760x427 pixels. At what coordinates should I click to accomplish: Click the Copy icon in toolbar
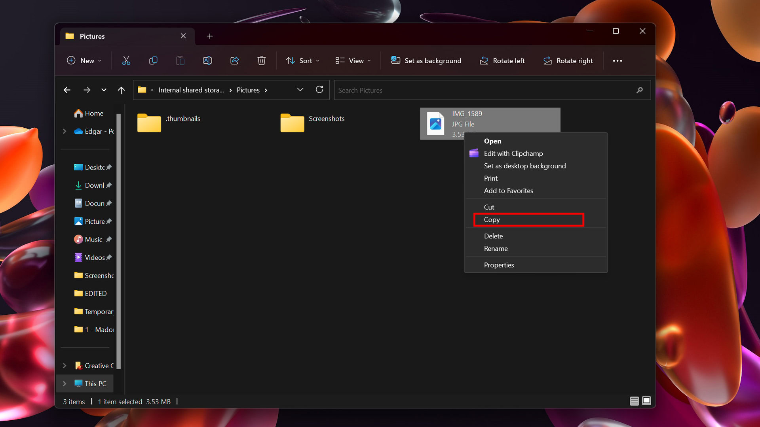[x=153, y=60]
